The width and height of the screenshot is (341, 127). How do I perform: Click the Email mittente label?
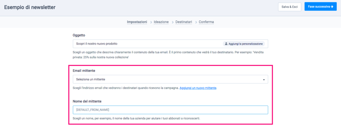tap(84, 70)
